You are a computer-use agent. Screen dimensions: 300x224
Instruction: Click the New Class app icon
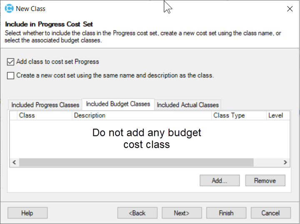(9, 8)
